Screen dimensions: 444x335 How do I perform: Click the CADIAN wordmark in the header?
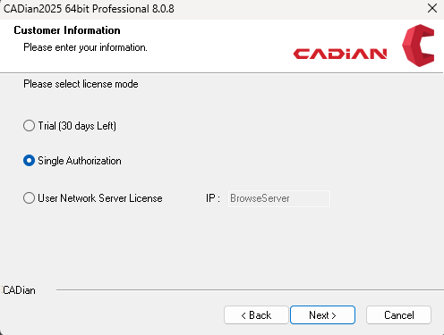(340, 54)
